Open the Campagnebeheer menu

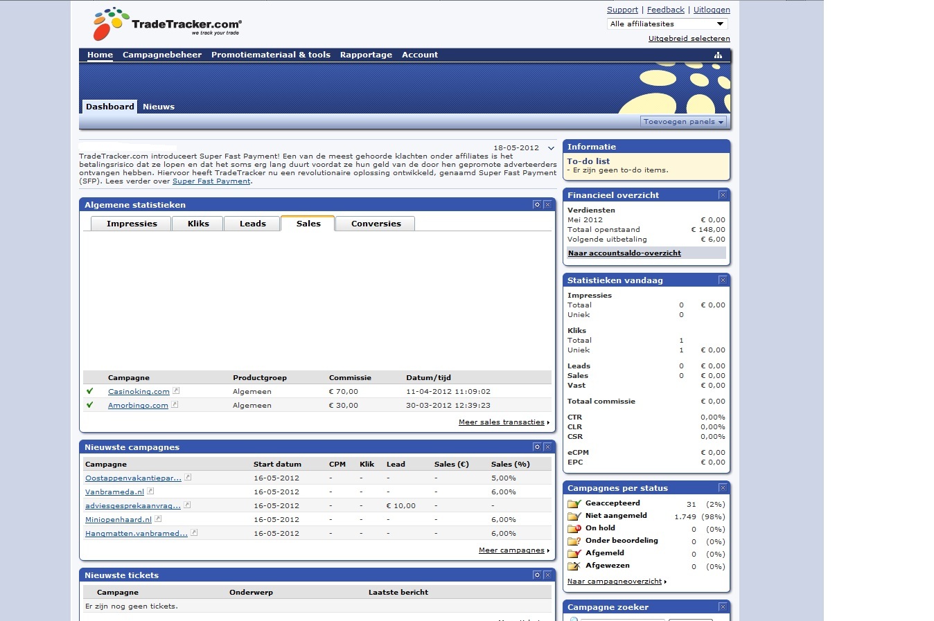click(x=162, y=55)
